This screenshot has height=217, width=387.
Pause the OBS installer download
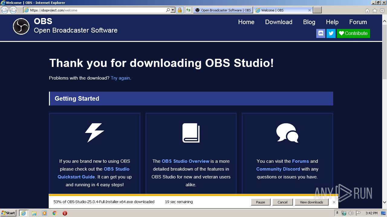[261, 202]
